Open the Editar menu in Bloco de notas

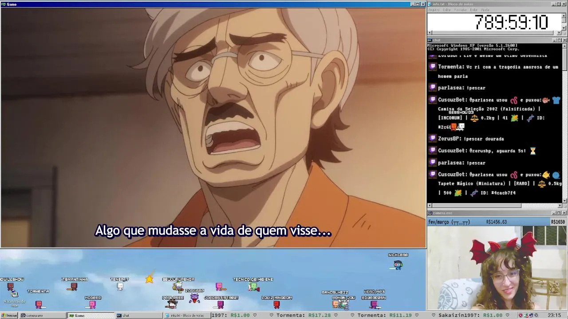pos(446,10)
